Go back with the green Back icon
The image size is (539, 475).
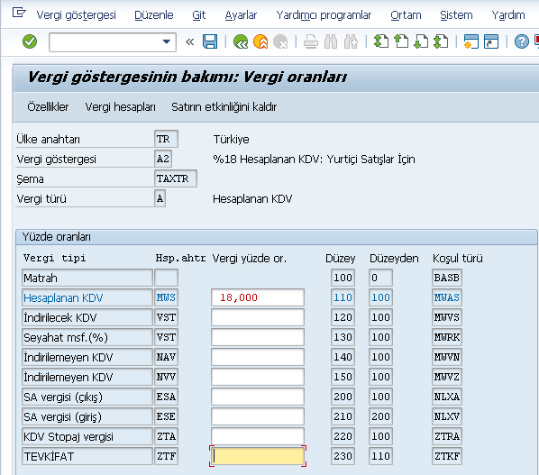[241, 41]
